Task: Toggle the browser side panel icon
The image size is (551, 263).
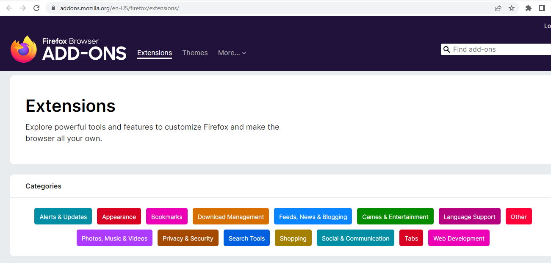Action: pos(542,8)
